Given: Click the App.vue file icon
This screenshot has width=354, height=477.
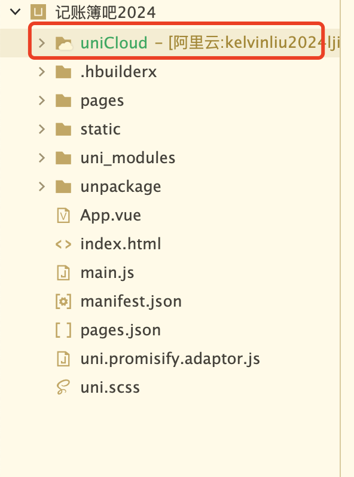Looking at the screenshot, I should (63, 215).
